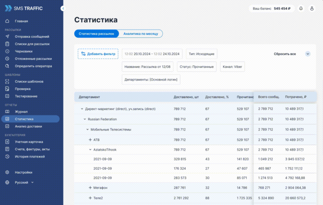323x205 pixels.
Task: Open the user profile icon
Action: (x=312, y=9)
